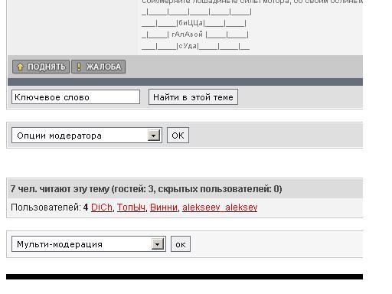
Task: Click the exclamation mark icon on ЖАЛОБА
Action: (79, 67)
